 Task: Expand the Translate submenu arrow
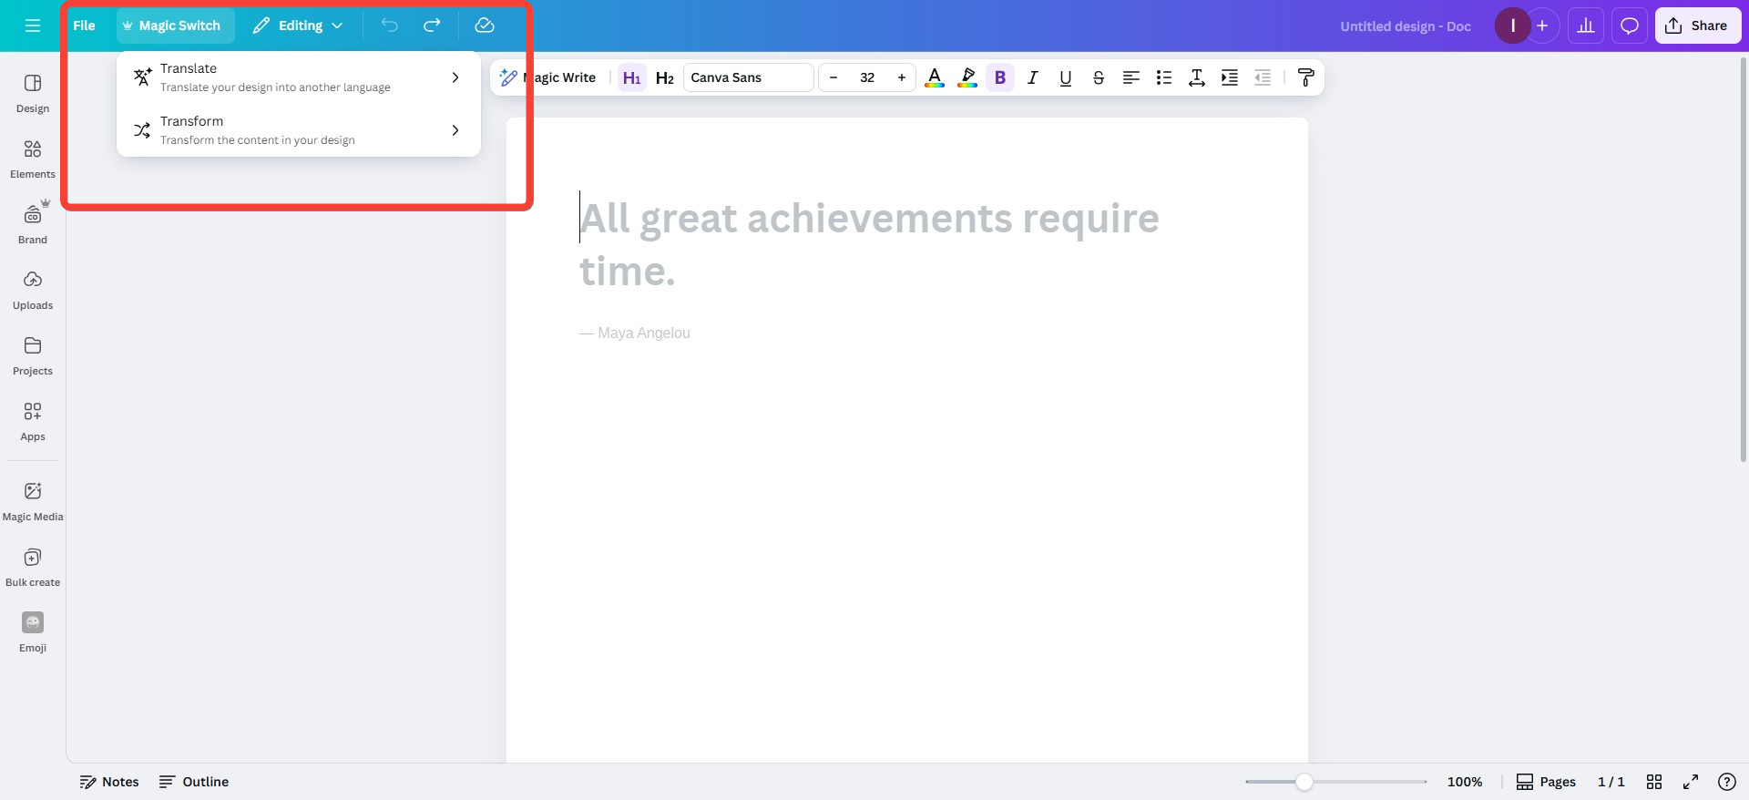[455, 77]
